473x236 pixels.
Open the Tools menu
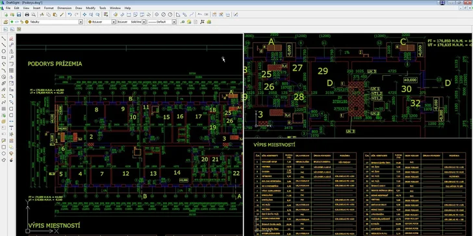(x=103, y=8)
